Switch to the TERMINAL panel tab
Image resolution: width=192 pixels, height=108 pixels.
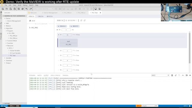pyautogui.click(x=65, y=75)
